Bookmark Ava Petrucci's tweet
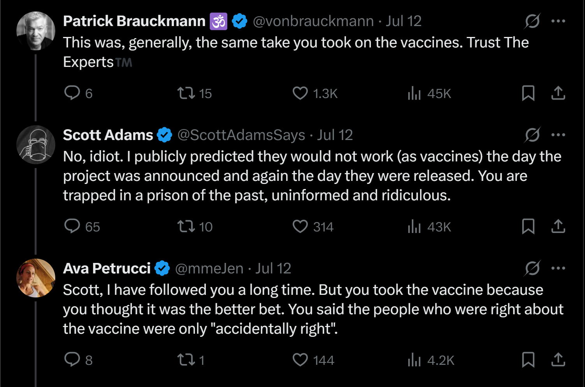Screen dimensions: 585x387 [528, 360]
